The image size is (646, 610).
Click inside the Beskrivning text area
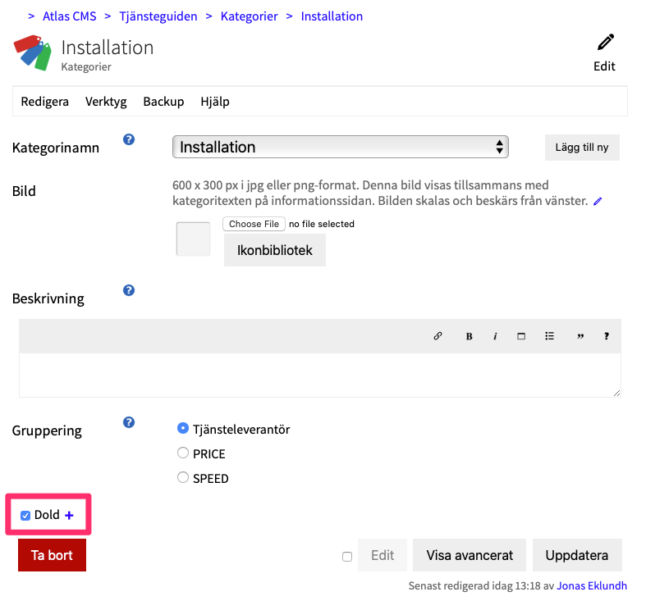point(319,376)
